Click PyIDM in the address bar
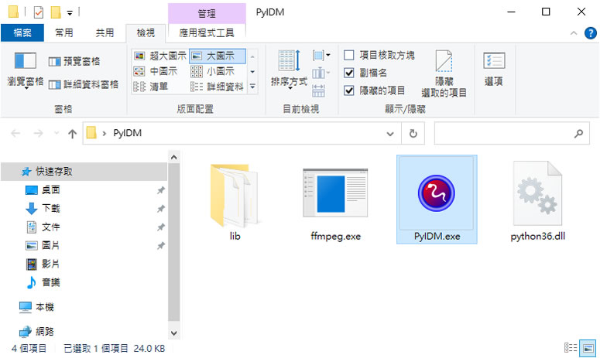600x358 pixels. click(x=128, y=133)
